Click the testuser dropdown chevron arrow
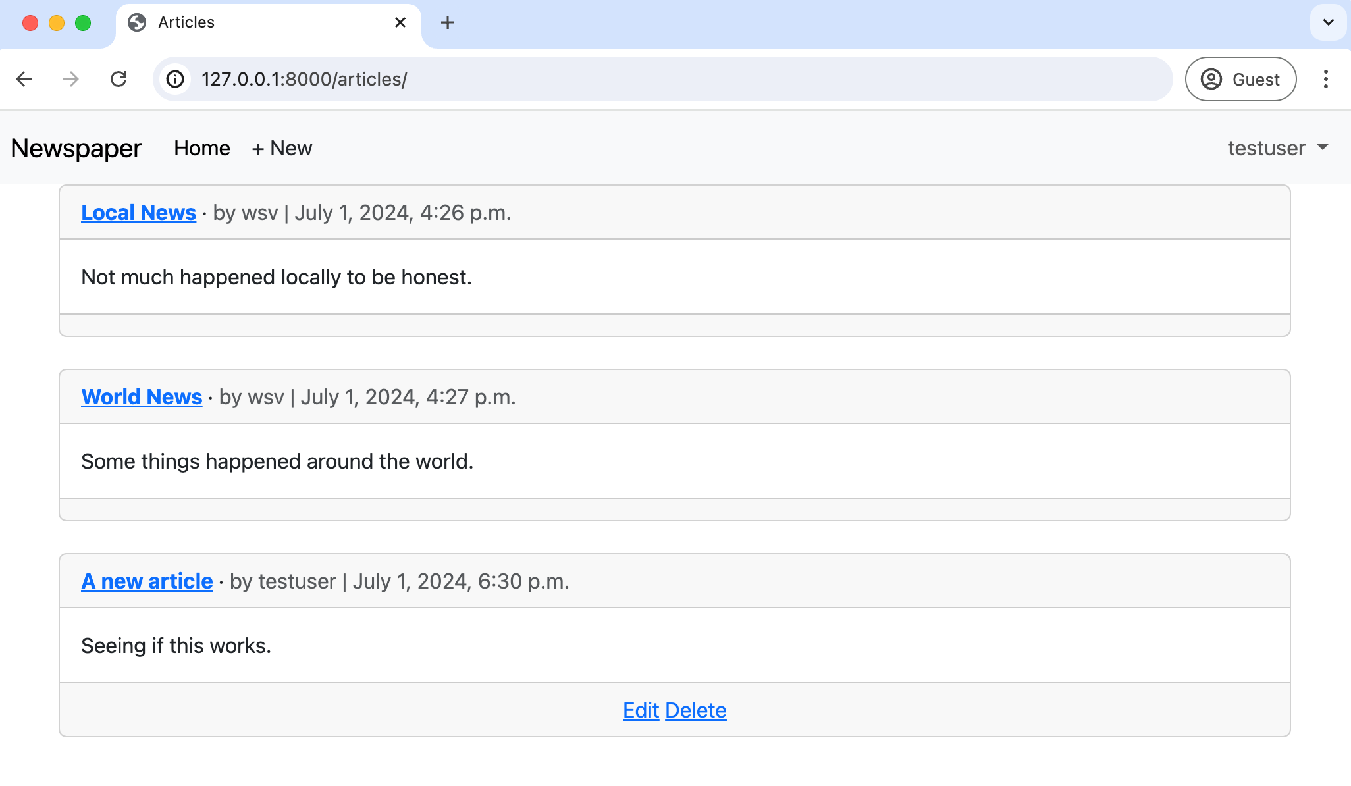The width and height of the screenshot is (1351, 786). tap(1326, 148)
